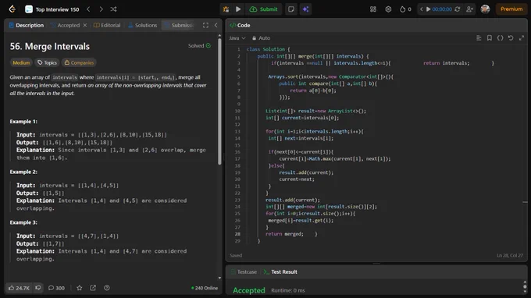
Task: Open the AI sparkle assistant icon
Action: point(305,9)
